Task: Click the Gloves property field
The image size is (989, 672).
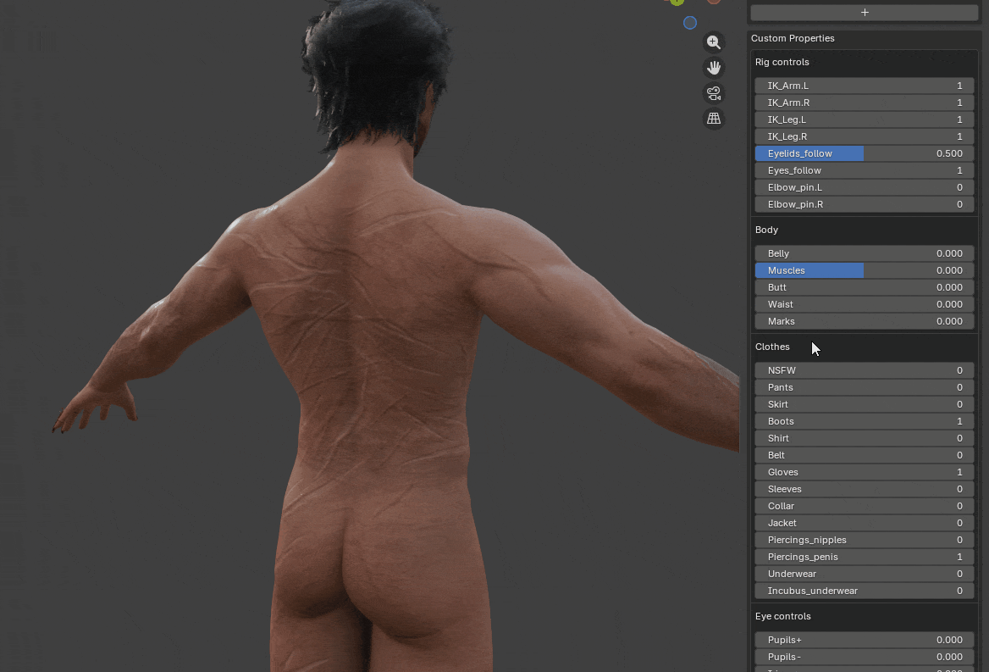Action: (865, 473)
